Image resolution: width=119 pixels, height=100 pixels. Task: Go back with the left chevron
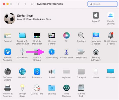click(19, 4)
